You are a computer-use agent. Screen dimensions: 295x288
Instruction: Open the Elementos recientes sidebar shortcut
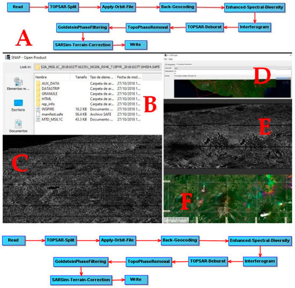coord(18,84)
